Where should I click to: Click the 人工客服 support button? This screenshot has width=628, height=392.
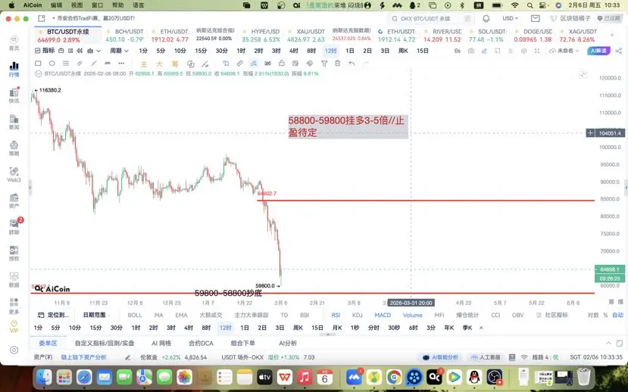(486, 357)
